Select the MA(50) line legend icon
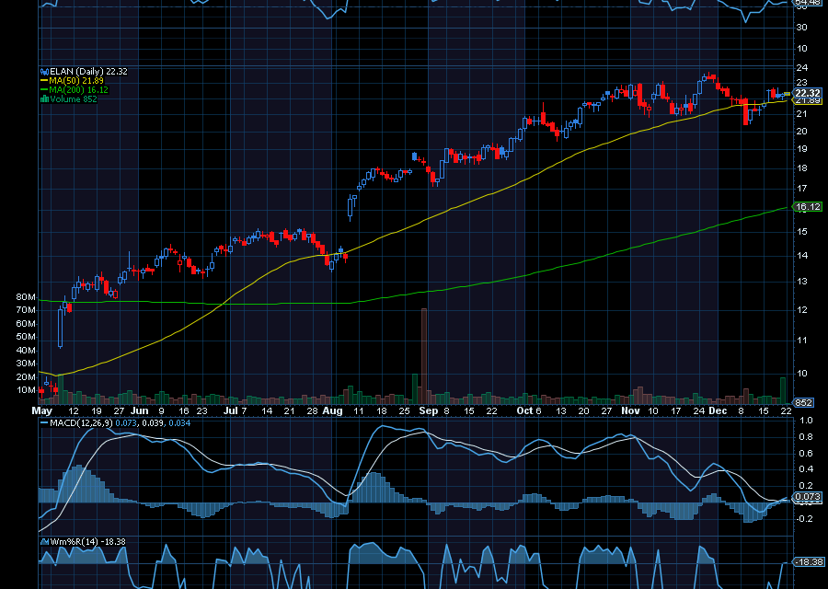The height and width of the screenshot is (589, 828). [x=43, y=80]
